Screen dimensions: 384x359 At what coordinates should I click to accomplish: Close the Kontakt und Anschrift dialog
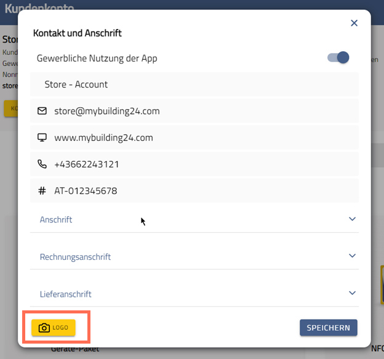354,23
